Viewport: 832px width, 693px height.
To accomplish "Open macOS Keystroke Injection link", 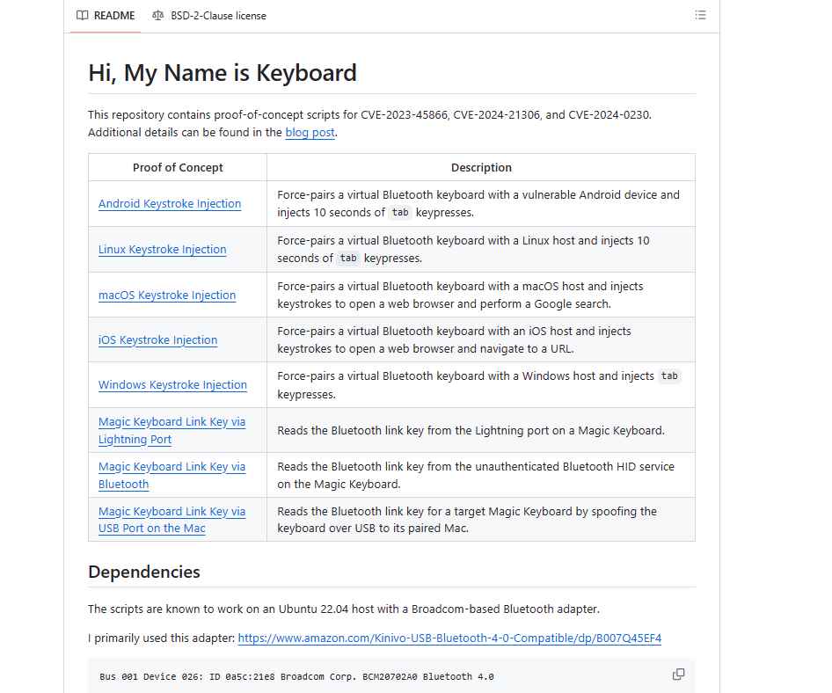I will (x=166, y=295).
